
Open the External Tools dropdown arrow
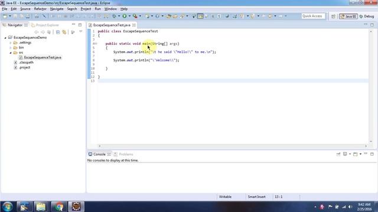point(140,16)
